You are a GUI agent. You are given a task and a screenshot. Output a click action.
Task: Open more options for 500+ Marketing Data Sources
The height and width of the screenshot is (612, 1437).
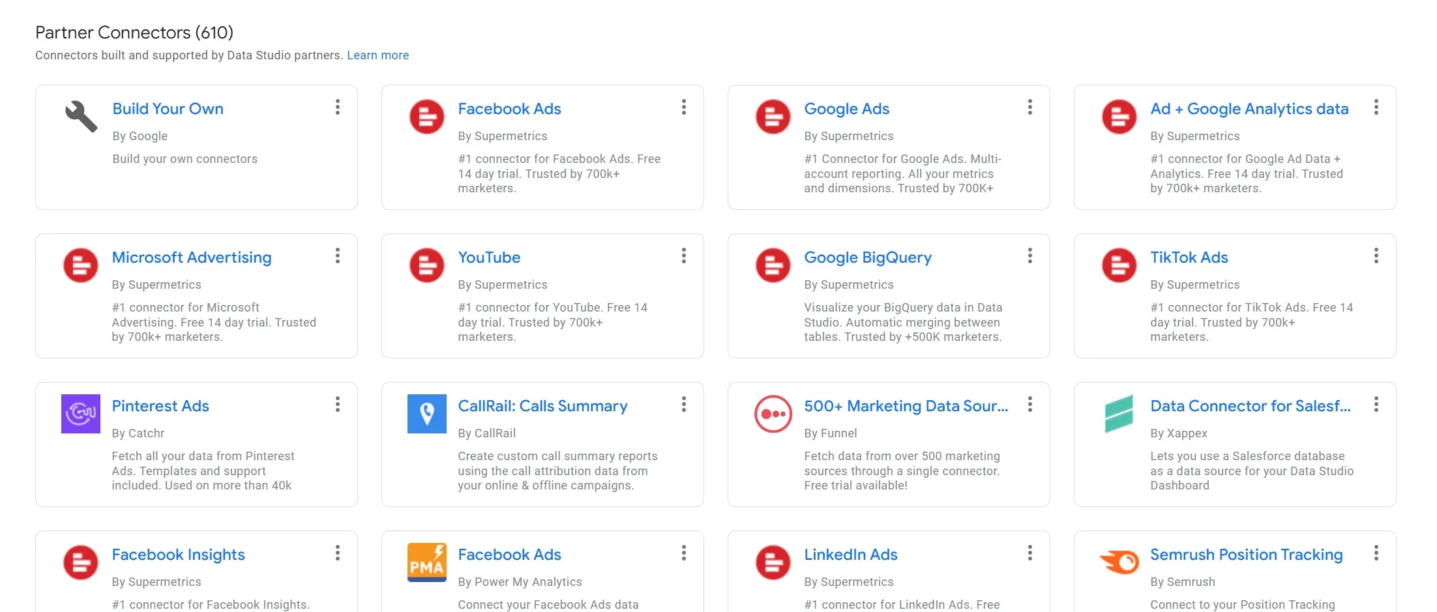click(1030, 404)
